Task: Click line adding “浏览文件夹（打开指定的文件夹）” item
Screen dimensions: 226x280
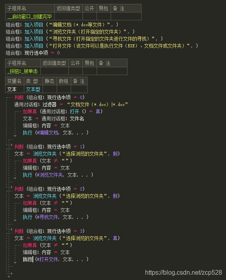Action: [70, 32]
